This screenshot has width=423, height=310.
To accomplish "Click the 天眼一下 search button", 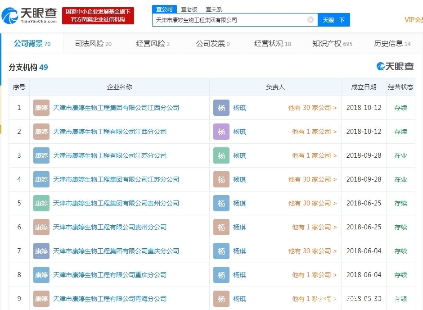I will coord(334,20).
